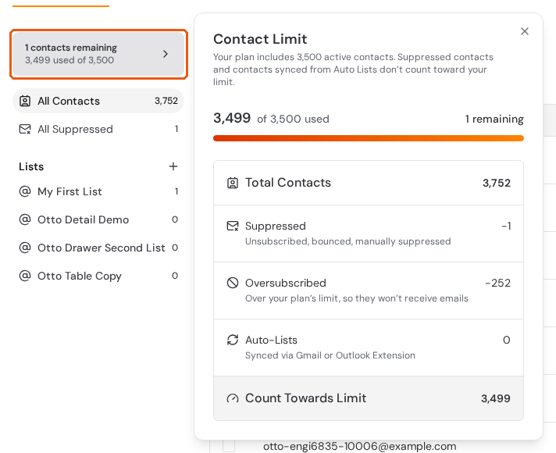Click the Total Contacts icon in the panel
556x453 pixels.
pos(233,183)
